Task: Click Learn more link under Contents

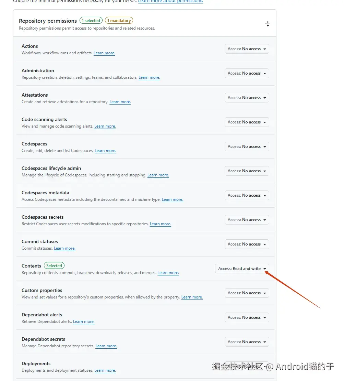Action: tap(168, 273)
